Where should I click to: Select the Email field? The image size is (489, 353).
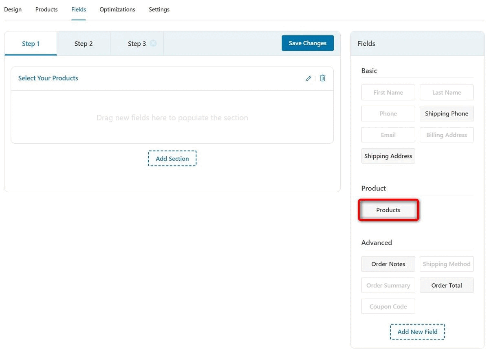[x=388, y=135]
